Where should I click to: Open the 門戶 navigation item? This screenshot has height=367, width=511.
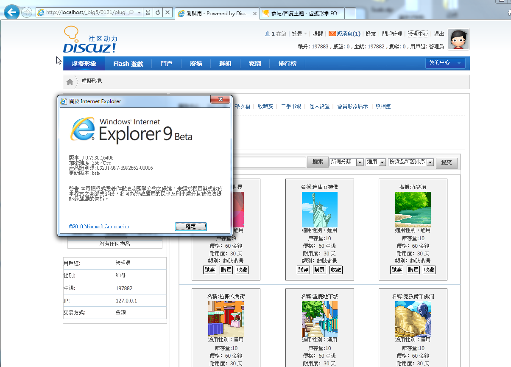pos(166,64)
